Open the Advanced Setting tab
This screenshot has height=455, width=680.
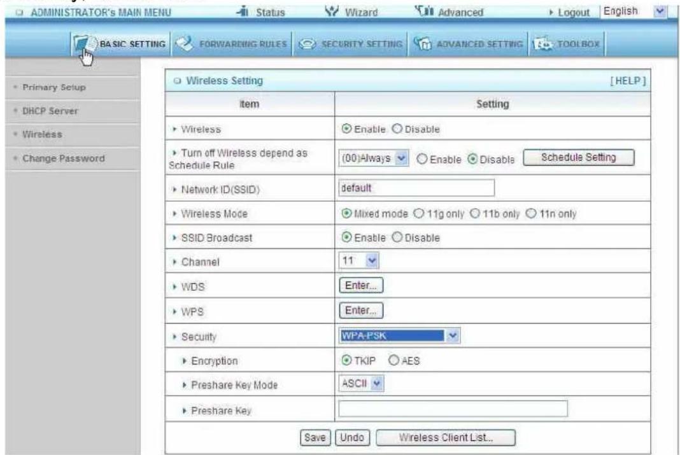click(468, 44)
